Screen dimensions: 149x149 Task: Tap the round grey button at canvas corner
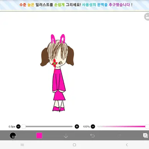tap(147, 17)
